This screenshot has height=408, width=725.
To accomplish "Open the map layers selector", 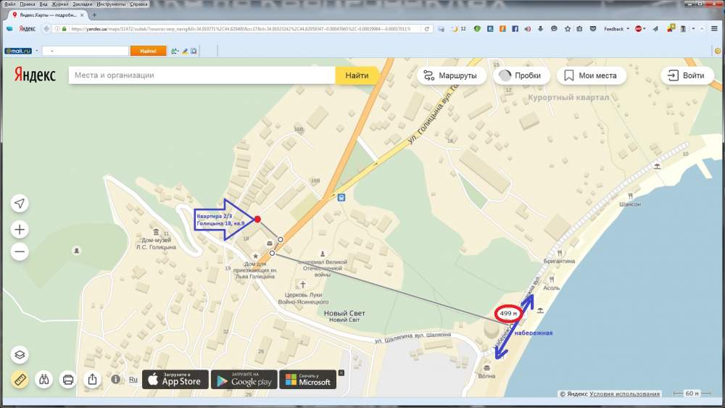I will click(20, 355).
